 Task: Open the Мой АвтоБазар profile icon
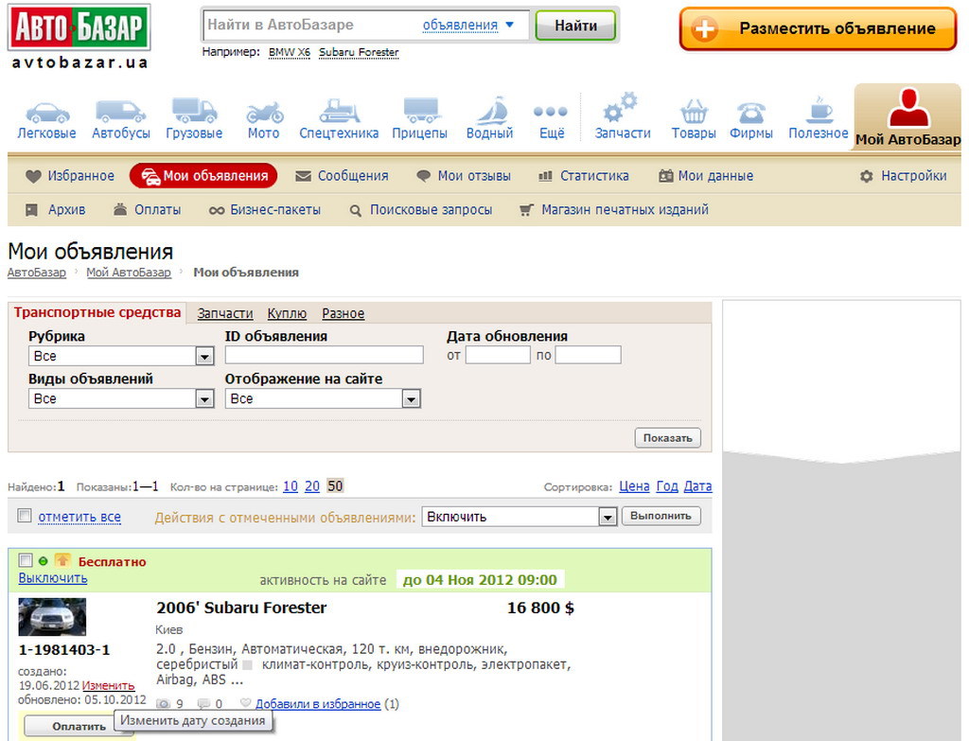(x=907, y=109)
